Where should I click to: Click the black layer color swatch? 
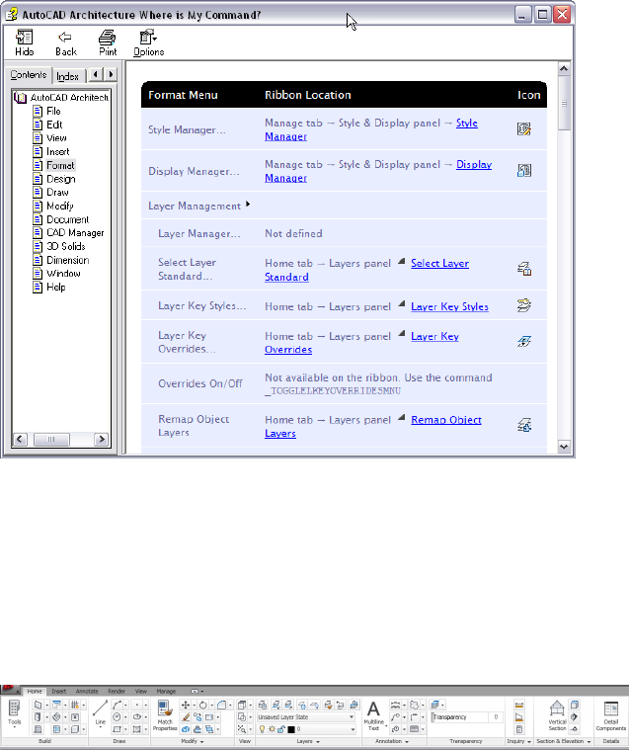[290, 729]
